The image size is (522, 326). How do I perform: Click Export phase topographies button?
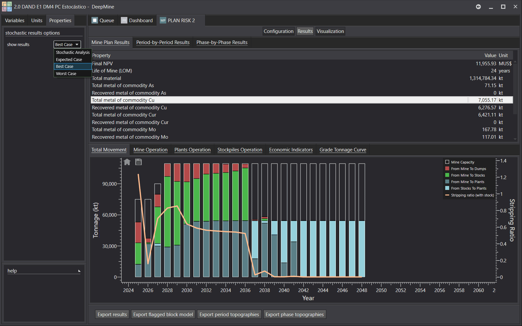point(295,315)
